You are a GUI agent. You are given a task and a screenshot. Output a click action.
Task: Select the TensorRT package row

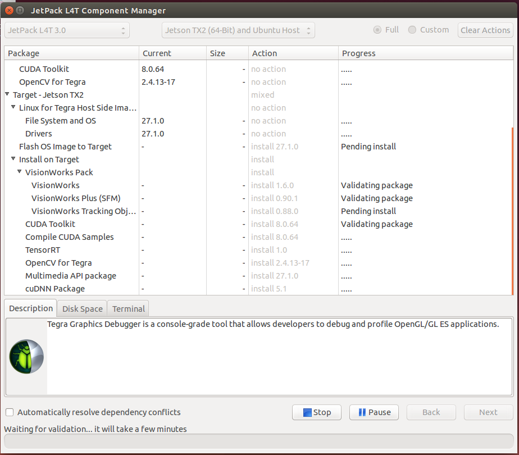[258, 249]
